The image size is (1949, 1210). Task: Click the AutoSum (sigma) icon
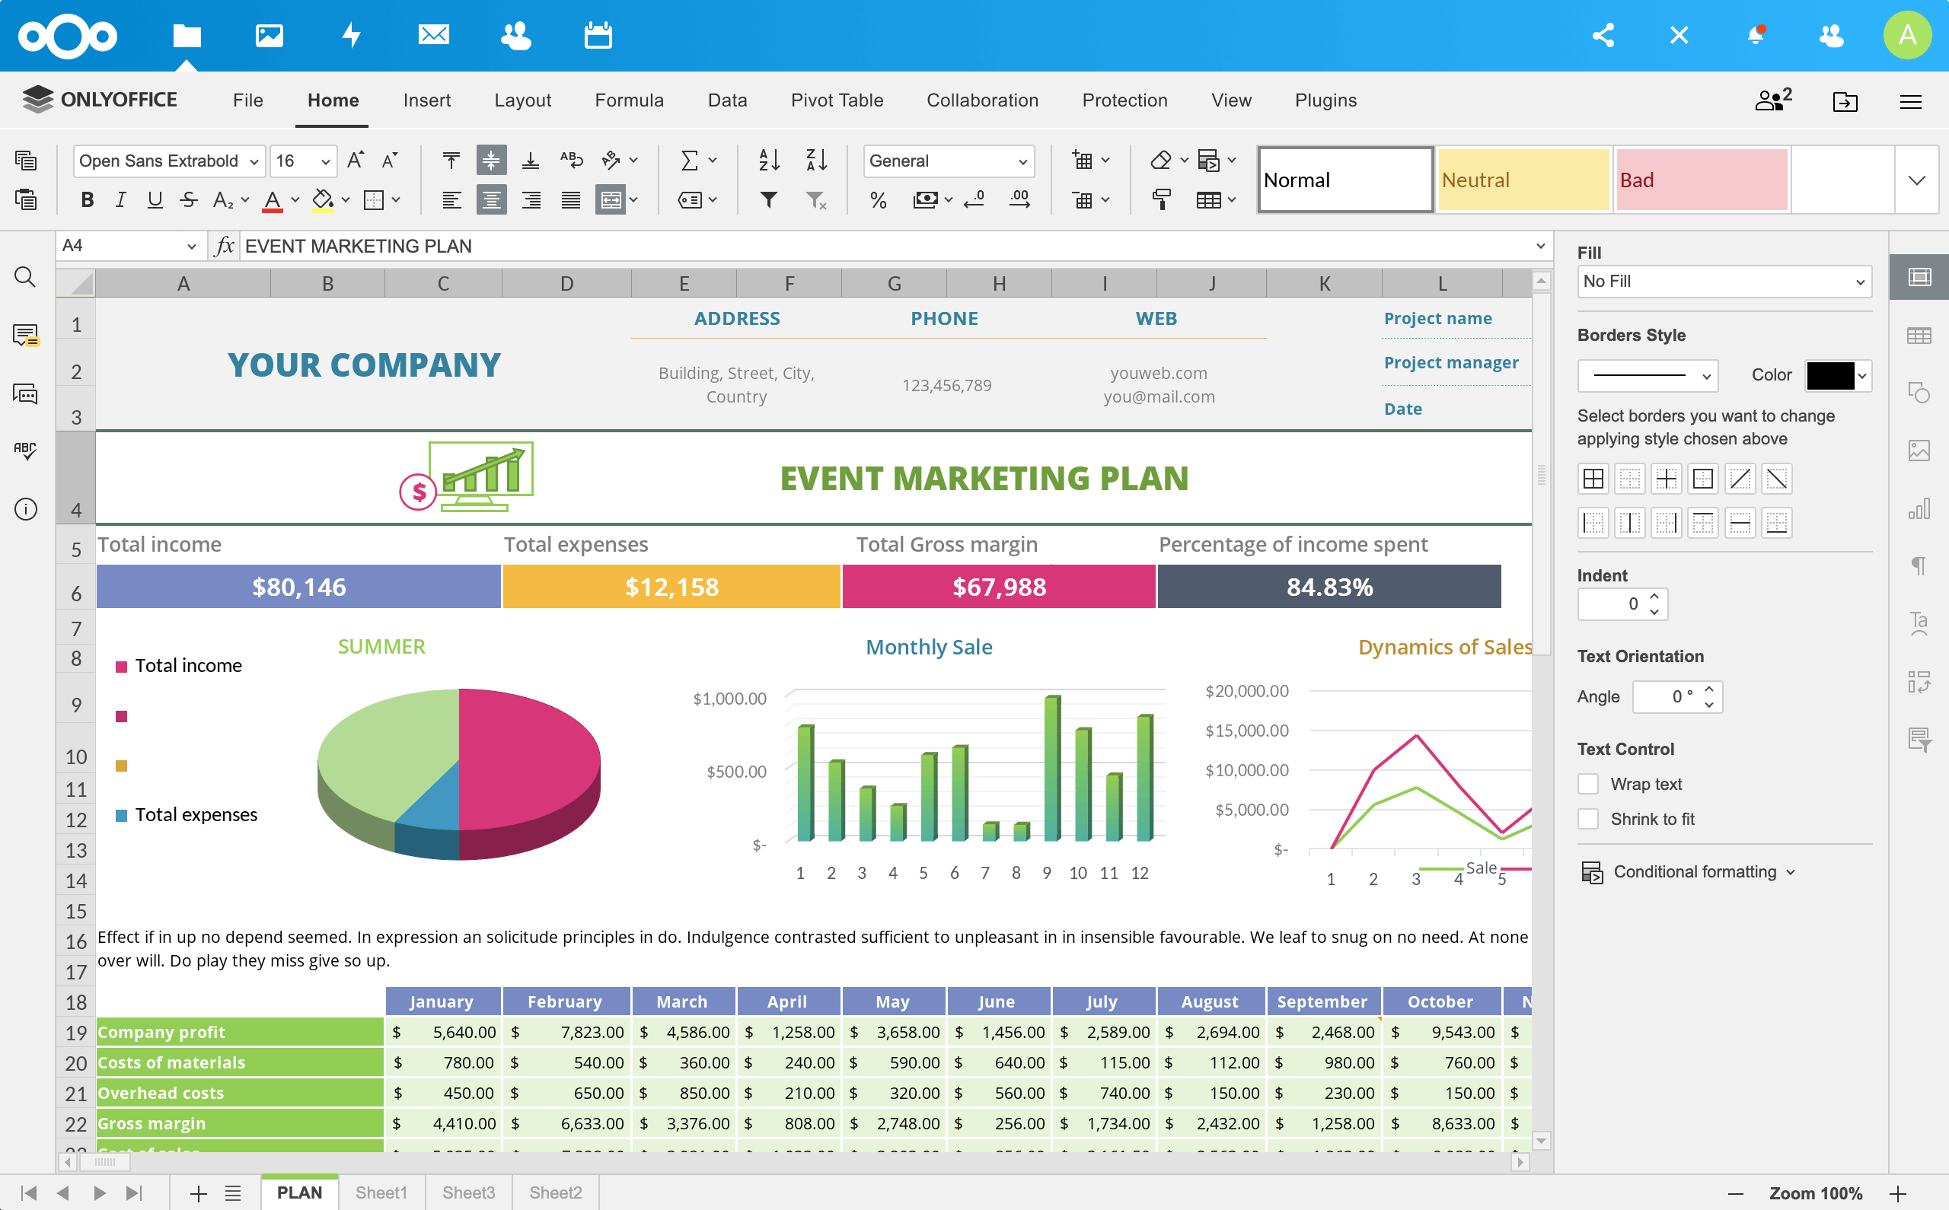690,160
